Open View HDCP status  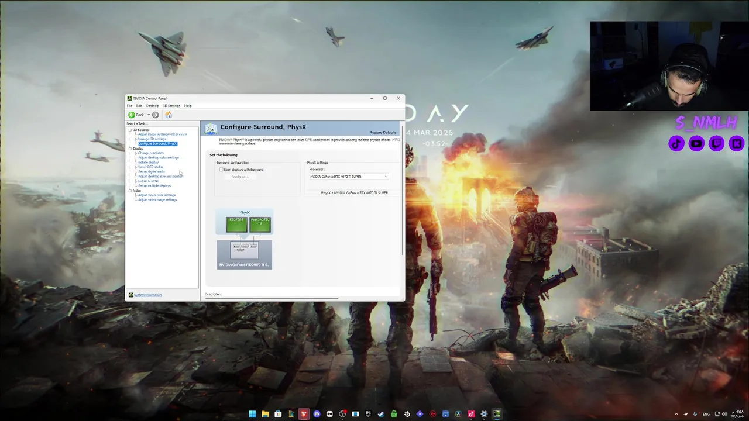point(150,167)
